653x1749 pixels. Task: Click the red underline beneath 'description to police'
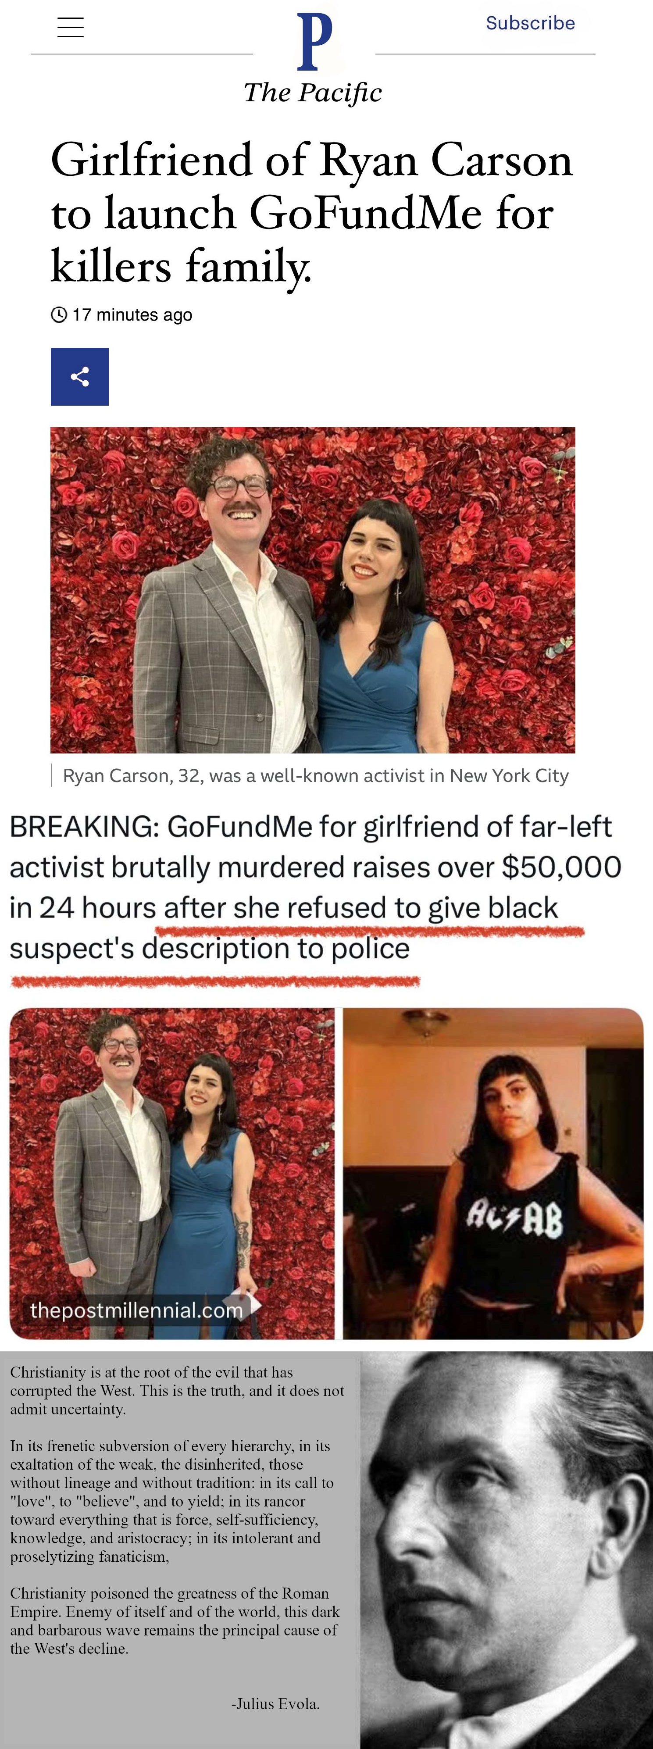pyautogui.click(x=215, y=981)
